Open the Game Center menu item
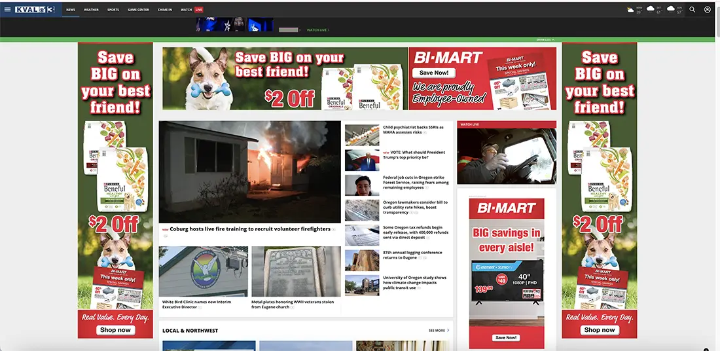 (x=138, y=10)
